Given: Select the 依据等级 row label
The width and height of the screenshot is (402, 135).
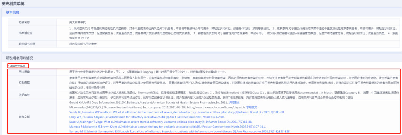Looking at the screenshot, I should pos(24,95).
